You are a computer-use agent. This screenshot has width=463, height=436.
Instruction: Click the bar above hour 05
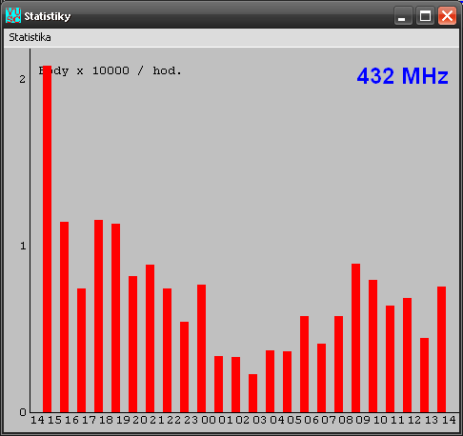(304, 364)
